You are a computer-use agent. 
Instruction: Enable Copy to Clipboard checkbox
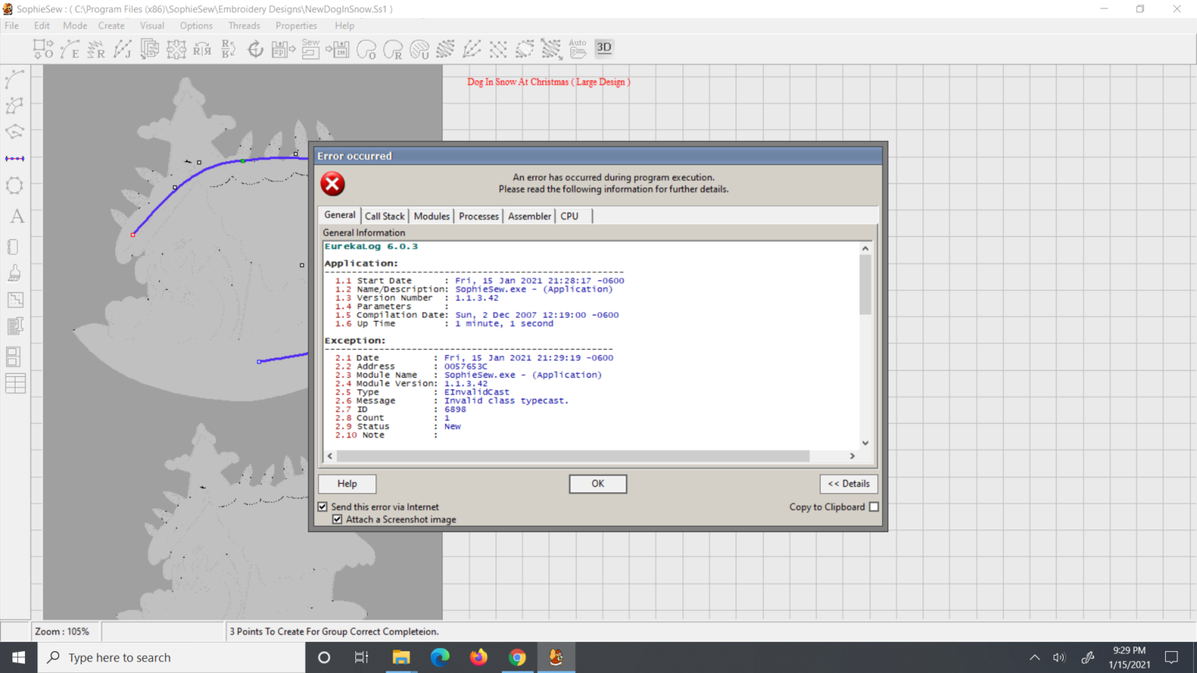coord(874,507)
